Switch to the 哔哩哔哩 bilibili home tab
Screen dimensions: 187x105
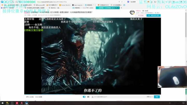tap(83, 8)
